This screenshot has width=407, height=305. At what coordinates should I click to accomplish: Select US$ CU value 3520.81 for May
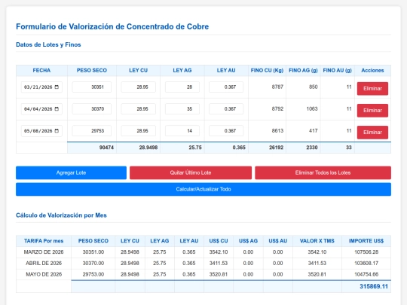pyautogui.click(x=219, y=274)
